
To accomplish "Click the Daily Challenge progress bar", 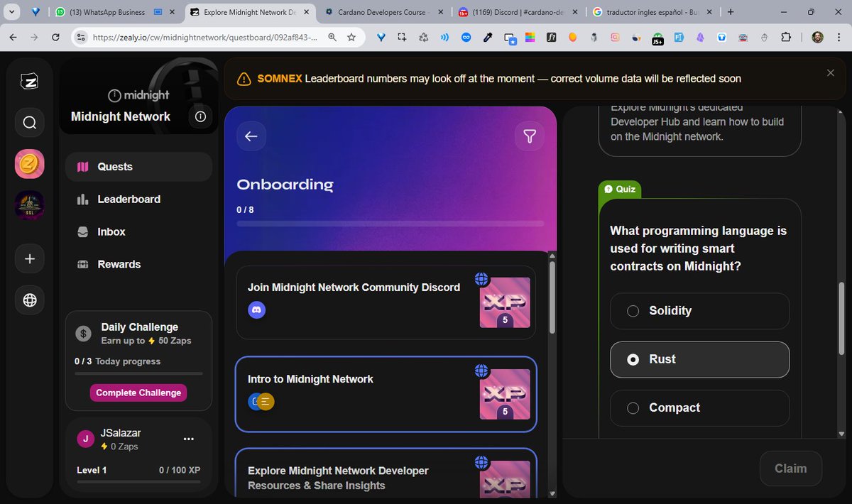I will pos(138,373).
